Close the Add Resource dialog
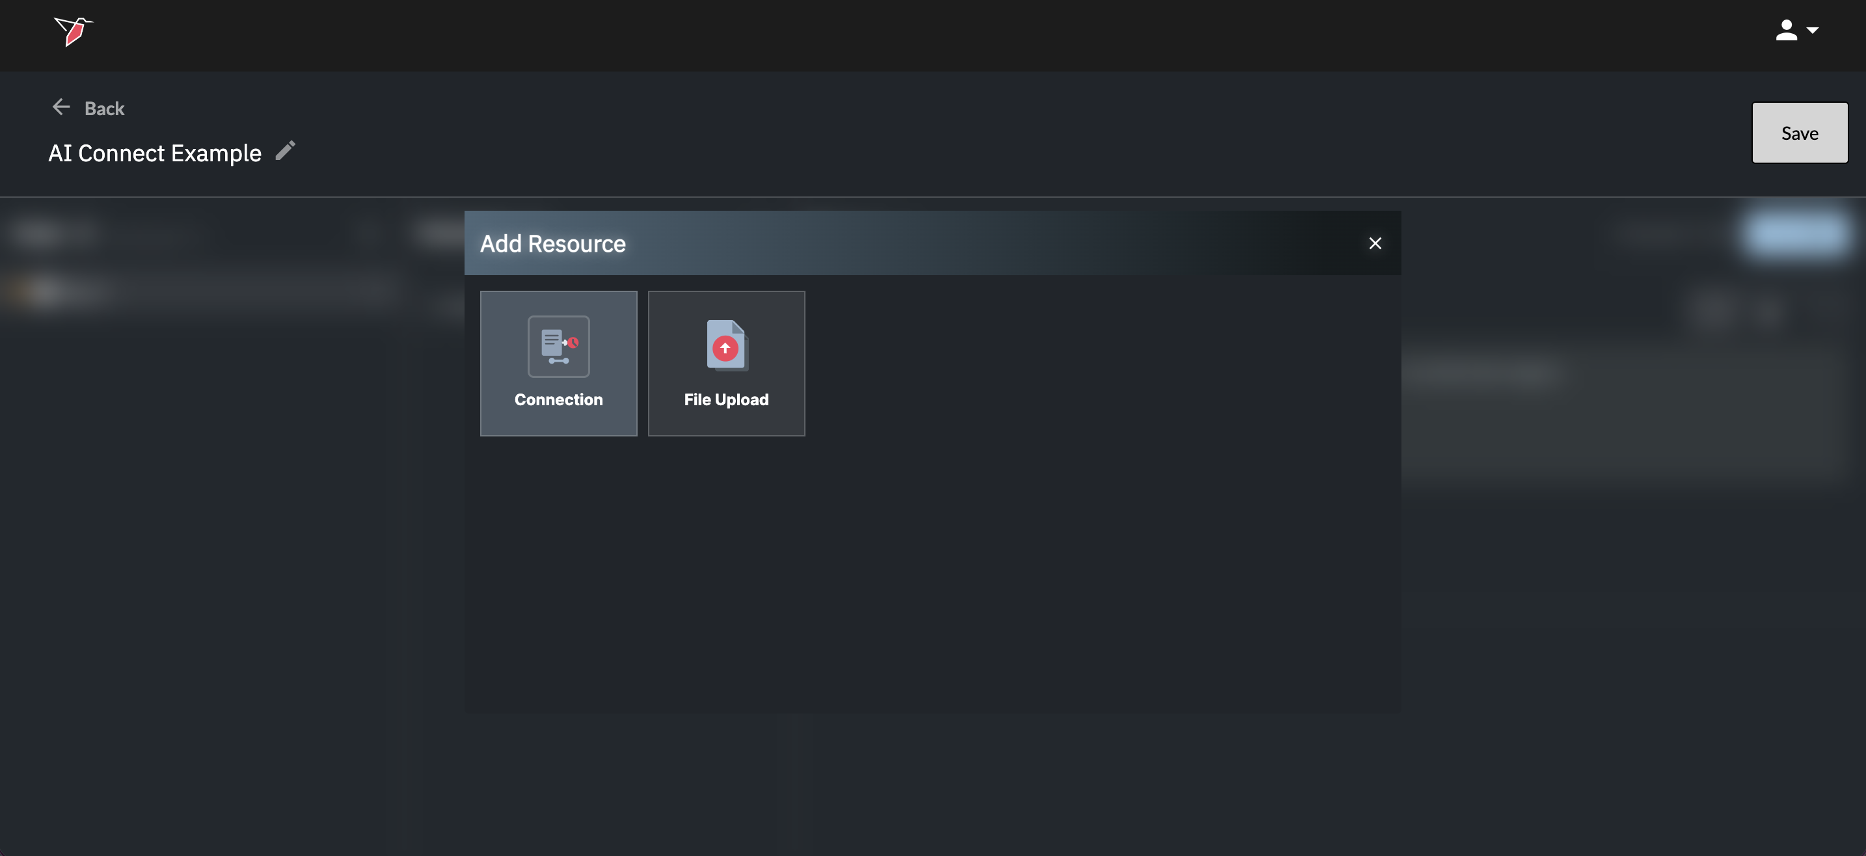Viewport: 1866px width, 856px height. click(1374, 243)
